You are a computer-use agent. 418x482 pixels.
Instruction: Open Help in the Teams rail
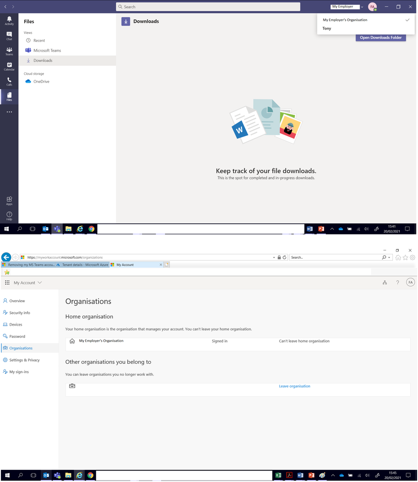(x=9, y=216)
